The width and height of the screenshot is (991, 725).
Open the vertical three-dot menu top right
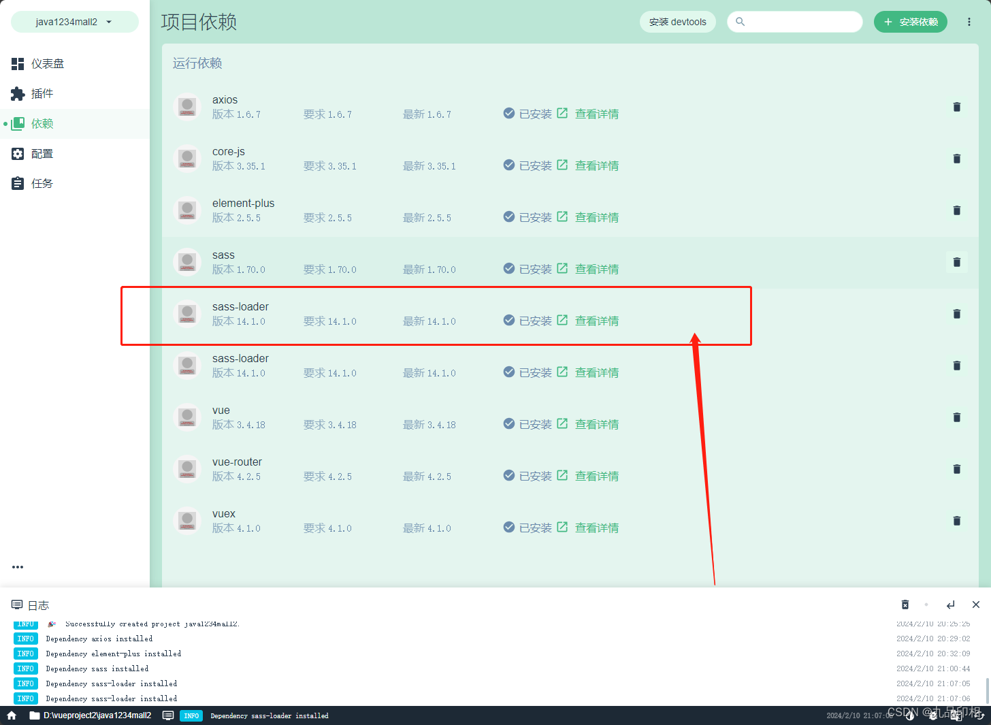(x=969, y=22)
